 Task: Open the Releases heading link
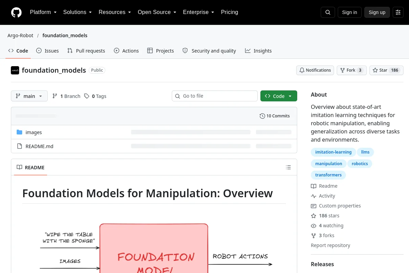coord(322,264)
